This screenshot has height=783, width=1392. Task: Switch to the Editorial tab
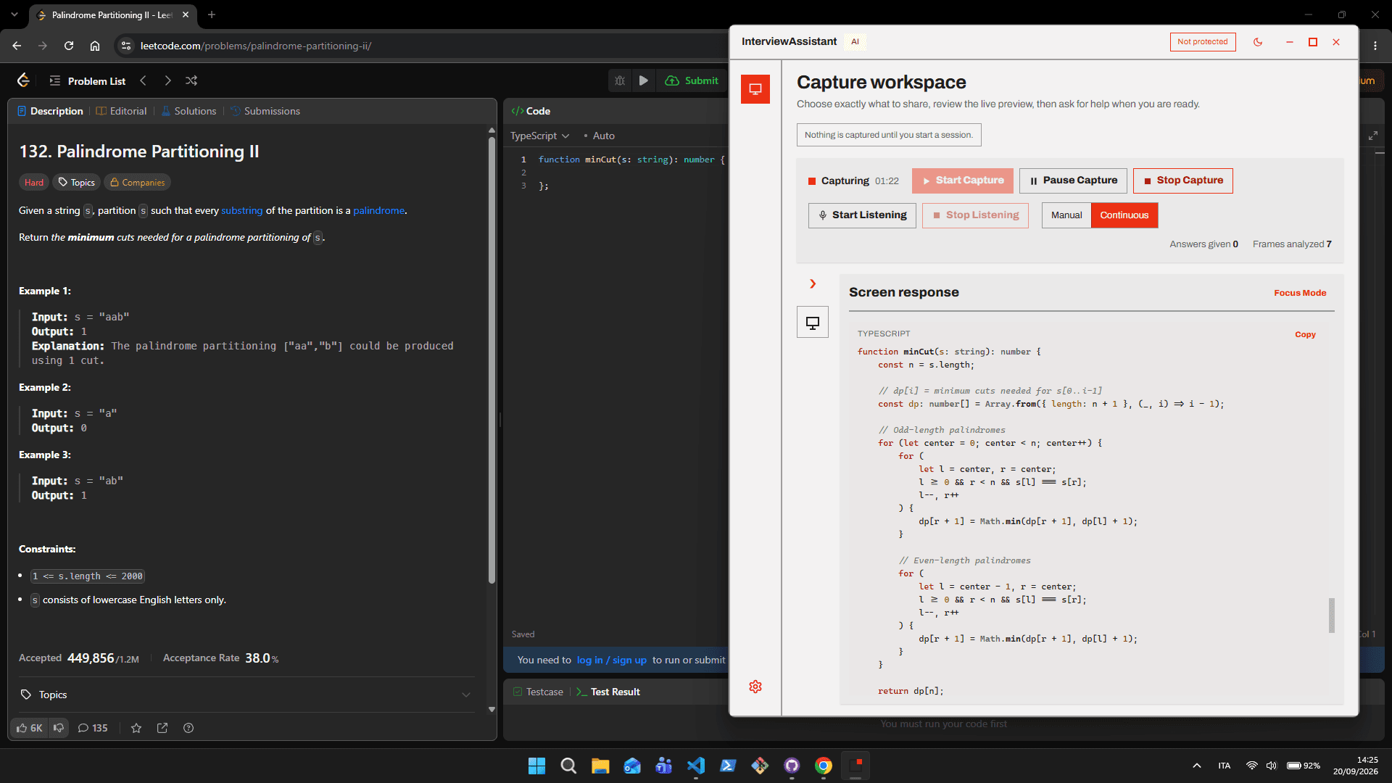coord(122,111)
